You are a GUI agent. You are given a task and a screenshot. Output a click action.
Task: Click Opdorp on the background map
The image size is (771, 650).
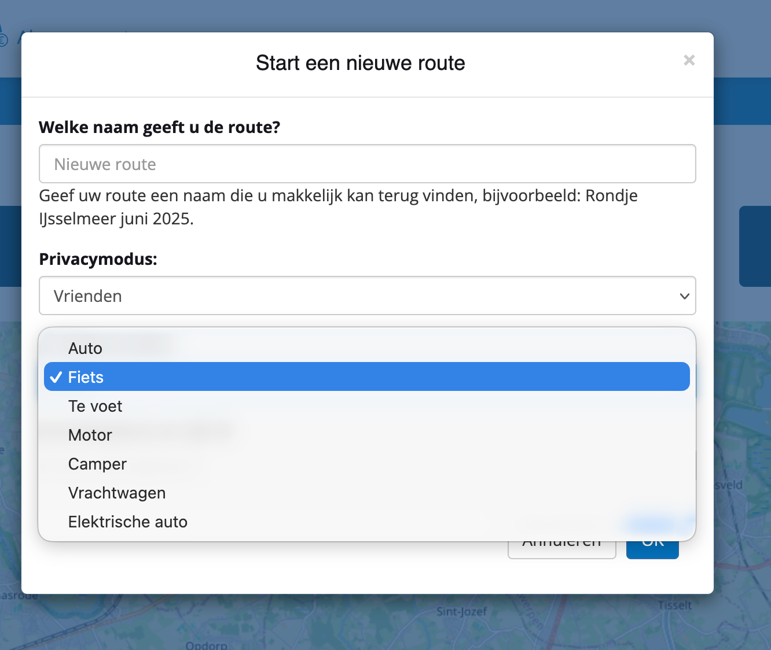206,645
